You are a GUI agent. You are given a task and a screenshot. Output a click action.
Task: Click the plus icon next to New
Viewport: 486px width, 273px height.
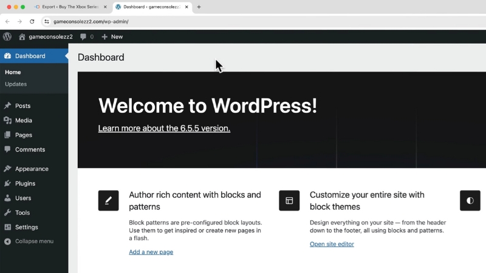pyautogui.click(x=104, y=37)
